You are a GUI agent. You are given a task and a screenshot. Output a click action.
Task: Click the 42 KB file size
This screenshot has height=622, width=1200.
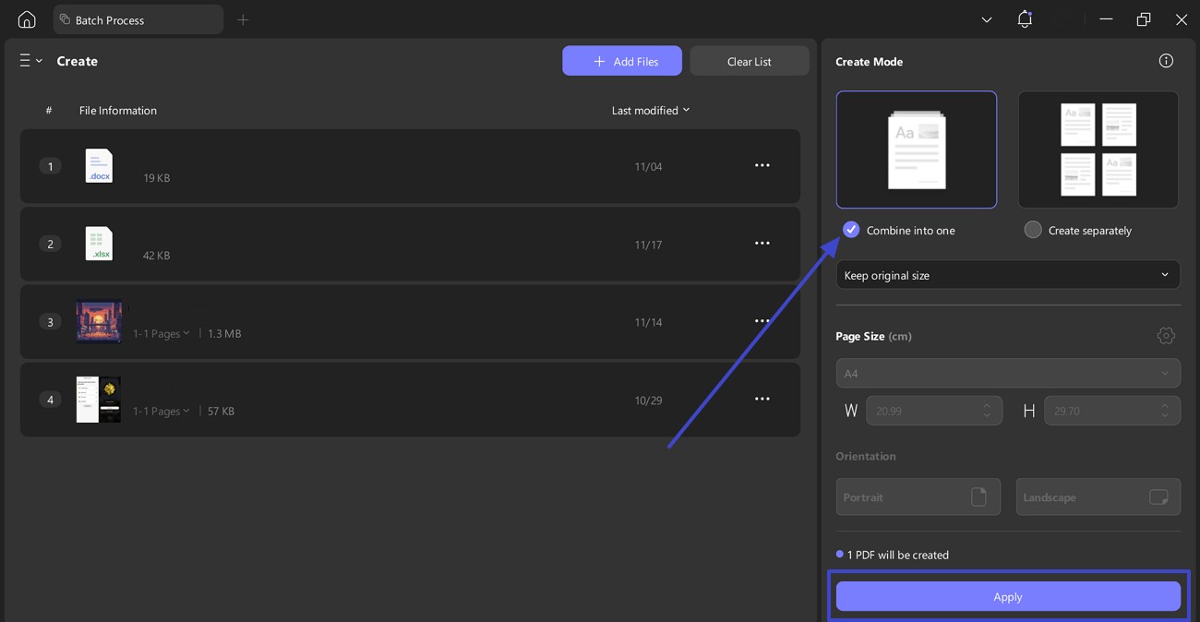[157, 256]
